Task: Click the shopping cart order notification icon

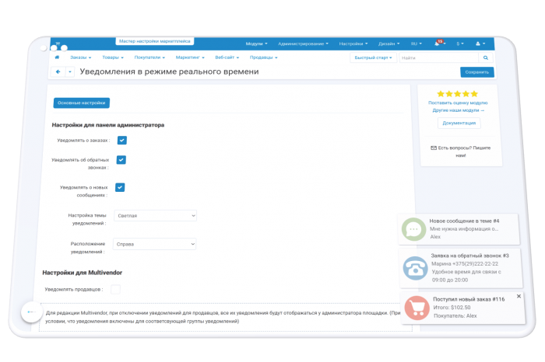Action: point(417,308)
